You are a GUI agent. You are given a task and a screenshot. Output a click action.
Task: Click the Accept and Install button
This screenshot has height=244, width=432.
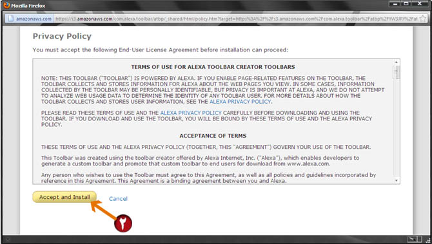coord(64,197)
